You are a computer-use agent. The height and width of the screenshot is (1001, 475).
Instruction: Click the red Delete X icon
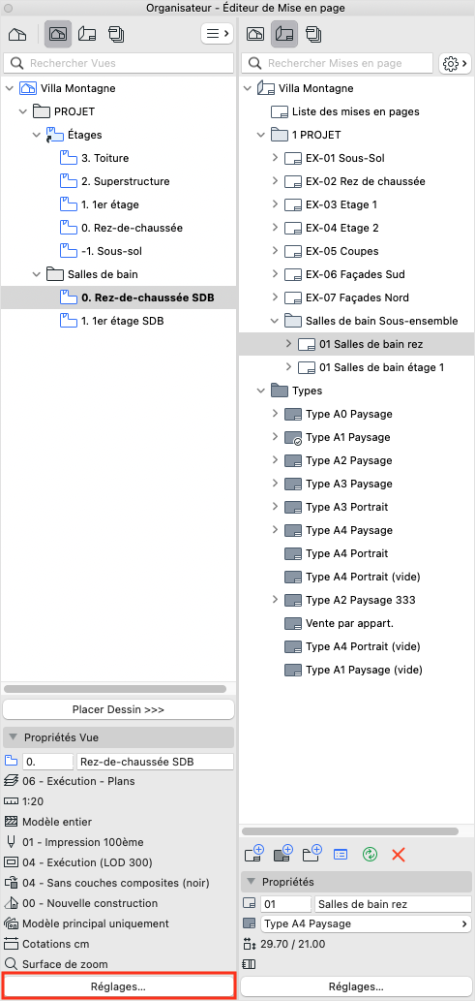(x=399, y=854)
